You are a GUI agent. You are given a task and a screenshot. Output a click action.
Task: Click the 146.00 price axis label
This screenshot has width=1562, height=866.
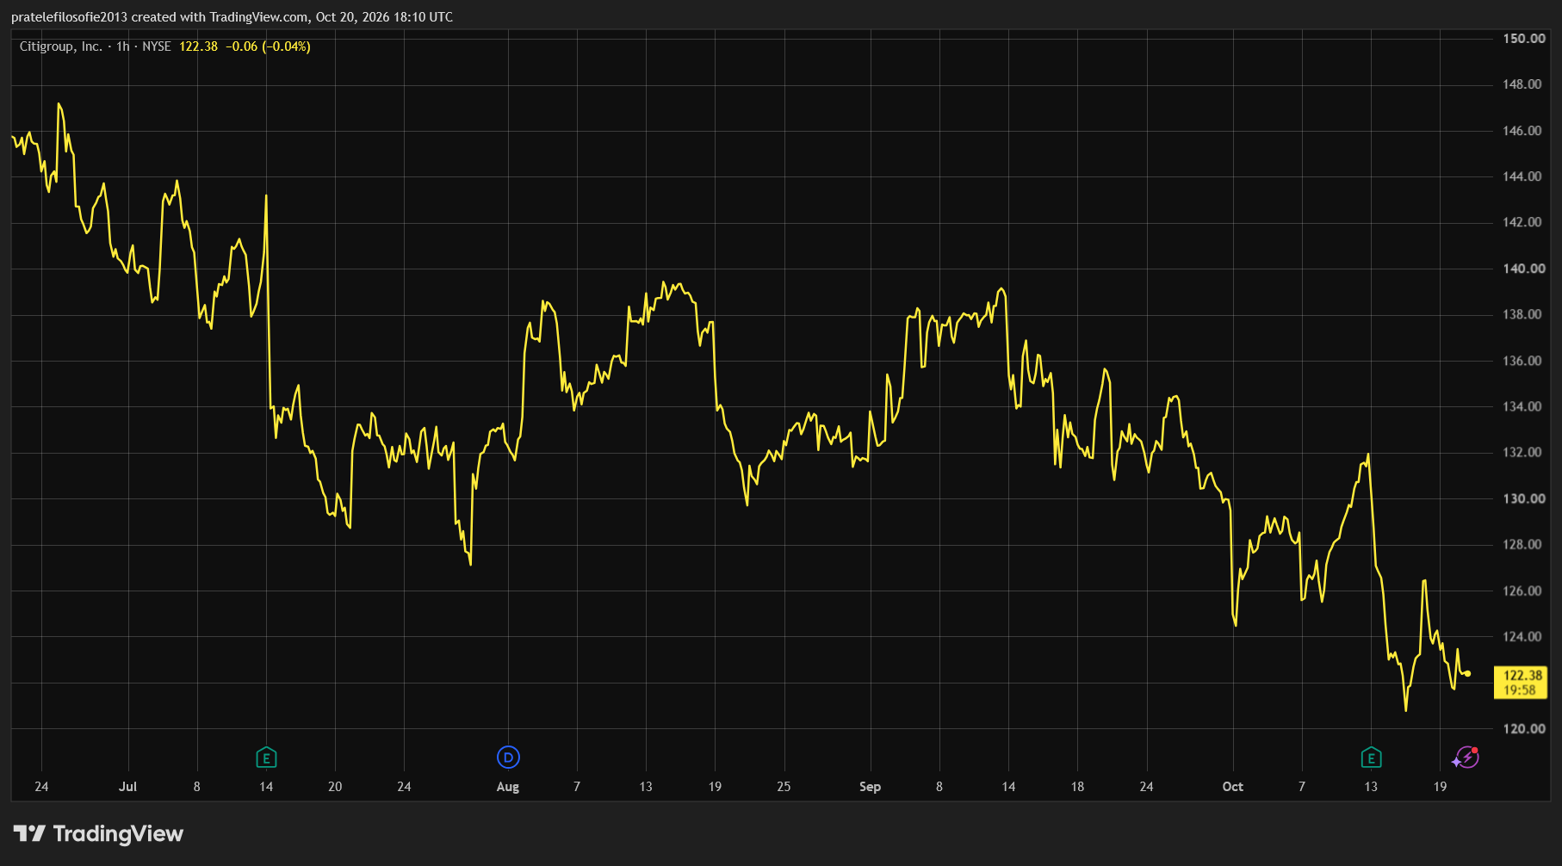[x=1522, y=131]
